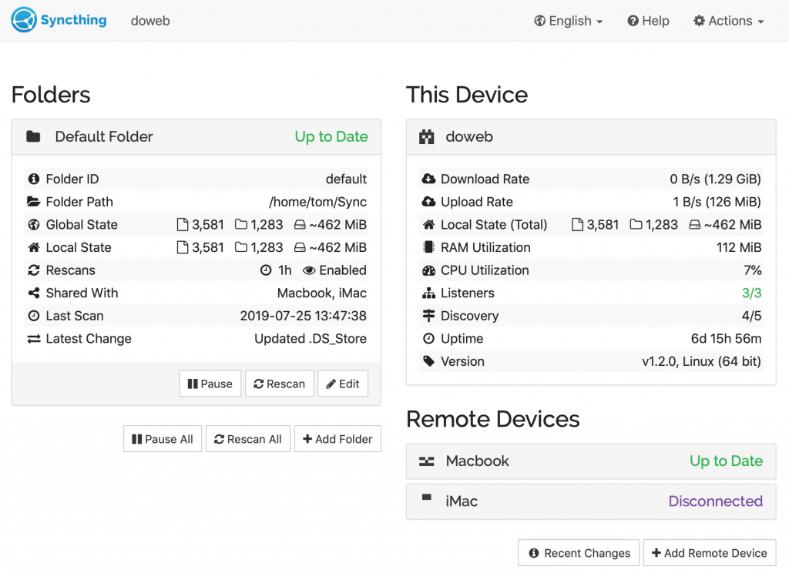Screen dimensions: 789x573
Task: Click the open-folder icon next to Folder Path
Action: (x=34, y=202)
